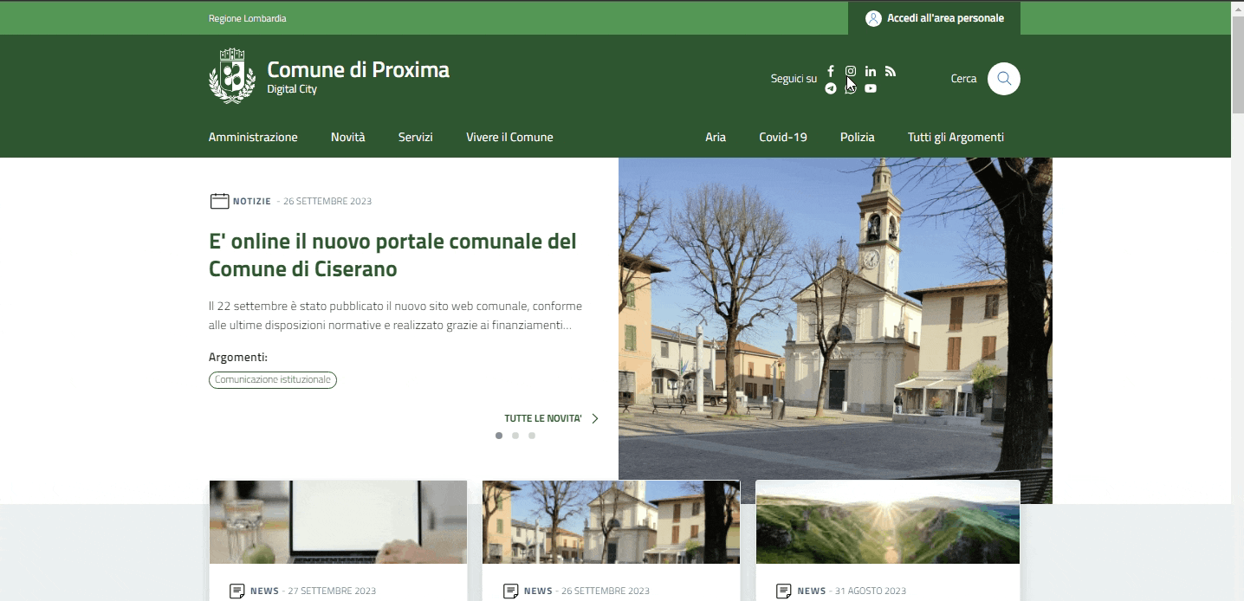Open the Instagram page icon
This screenshot has height=601, width=1244.
(x=851, y=71)
